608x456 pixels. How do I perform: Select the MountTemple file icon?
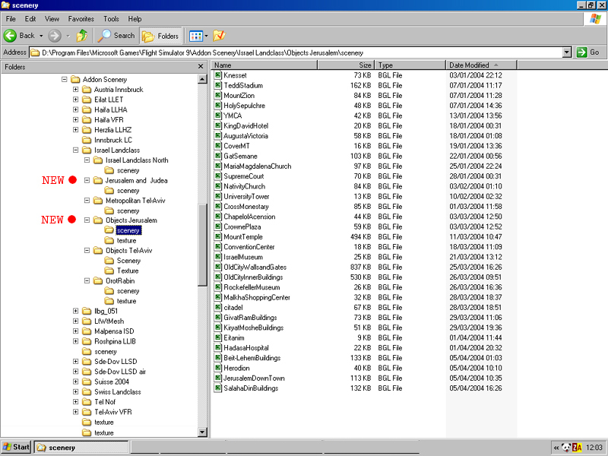pyautogui.click(x=218, y=236)
